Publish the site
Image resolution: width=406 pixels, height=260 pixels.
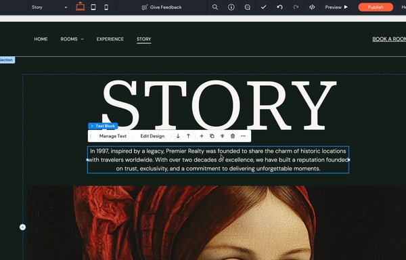pos(376,7)
